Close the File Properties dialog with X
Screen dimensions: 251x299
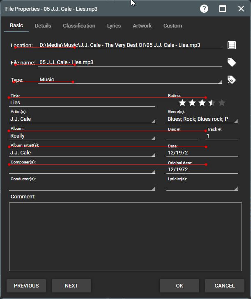[x=241, y=9]
